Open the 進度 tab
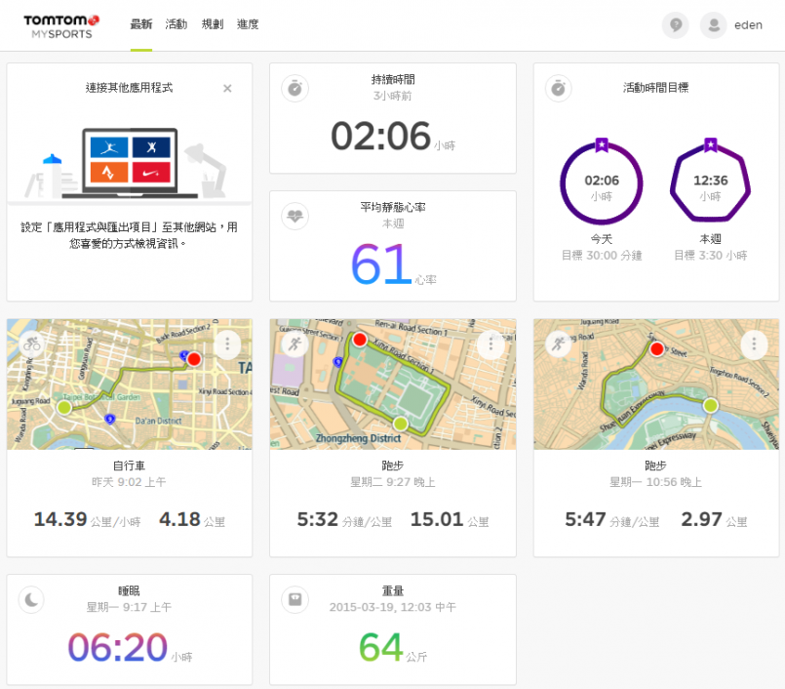The image size is (785, 689). tap(248, 24)
